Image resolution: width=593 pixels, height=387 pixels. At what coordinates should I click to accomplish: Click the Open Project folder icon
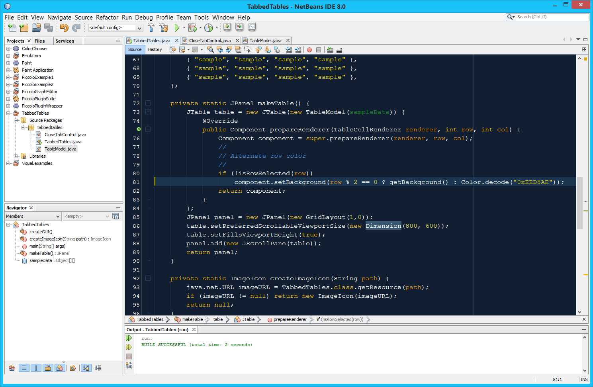(36, 27)
